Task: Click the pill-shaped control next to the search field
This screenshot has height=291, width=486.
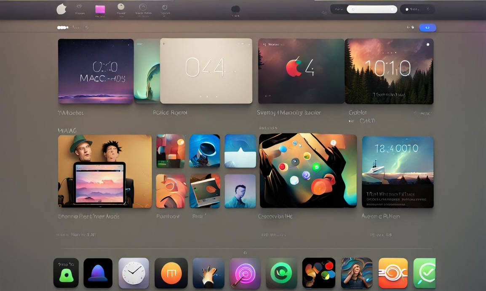Action: click(x=417, y=9)
